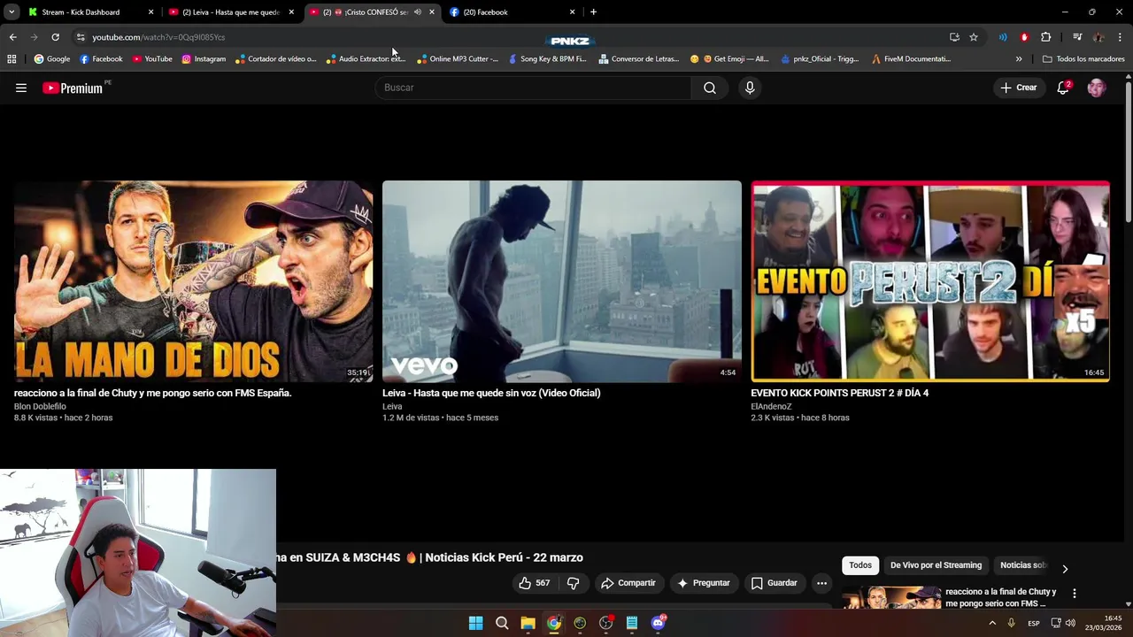
Task: Open the tab search dropdown arrow
Action: coord(12,12)
